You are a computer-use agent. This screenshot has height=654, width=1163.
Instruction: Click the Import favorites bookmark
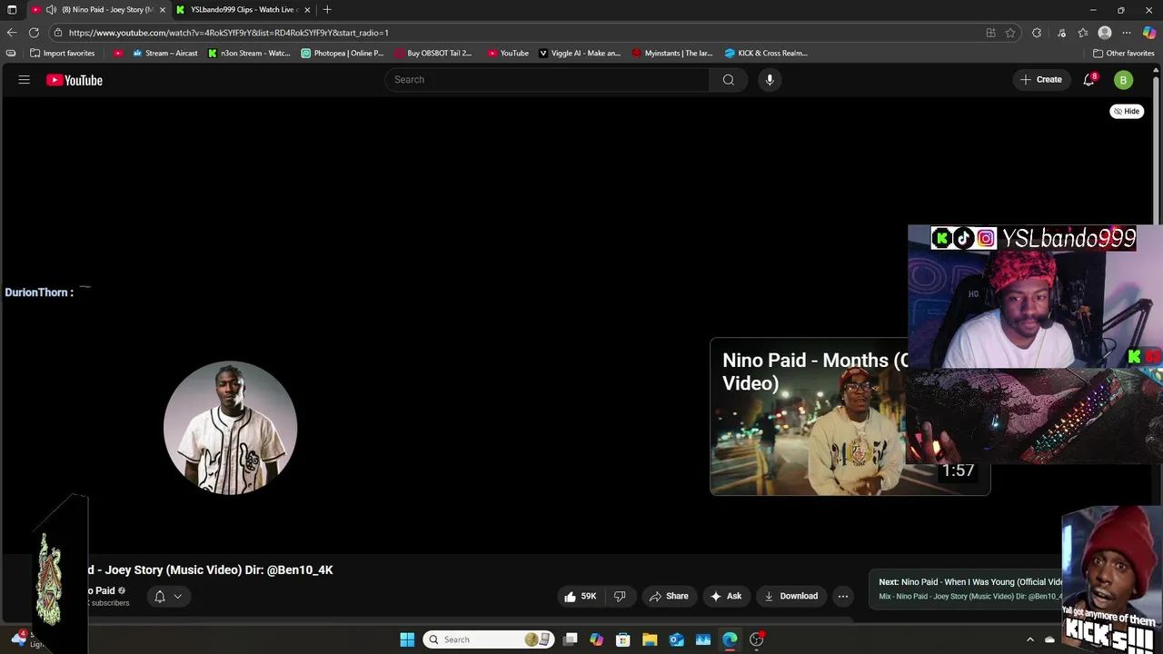tap(62, 54)
